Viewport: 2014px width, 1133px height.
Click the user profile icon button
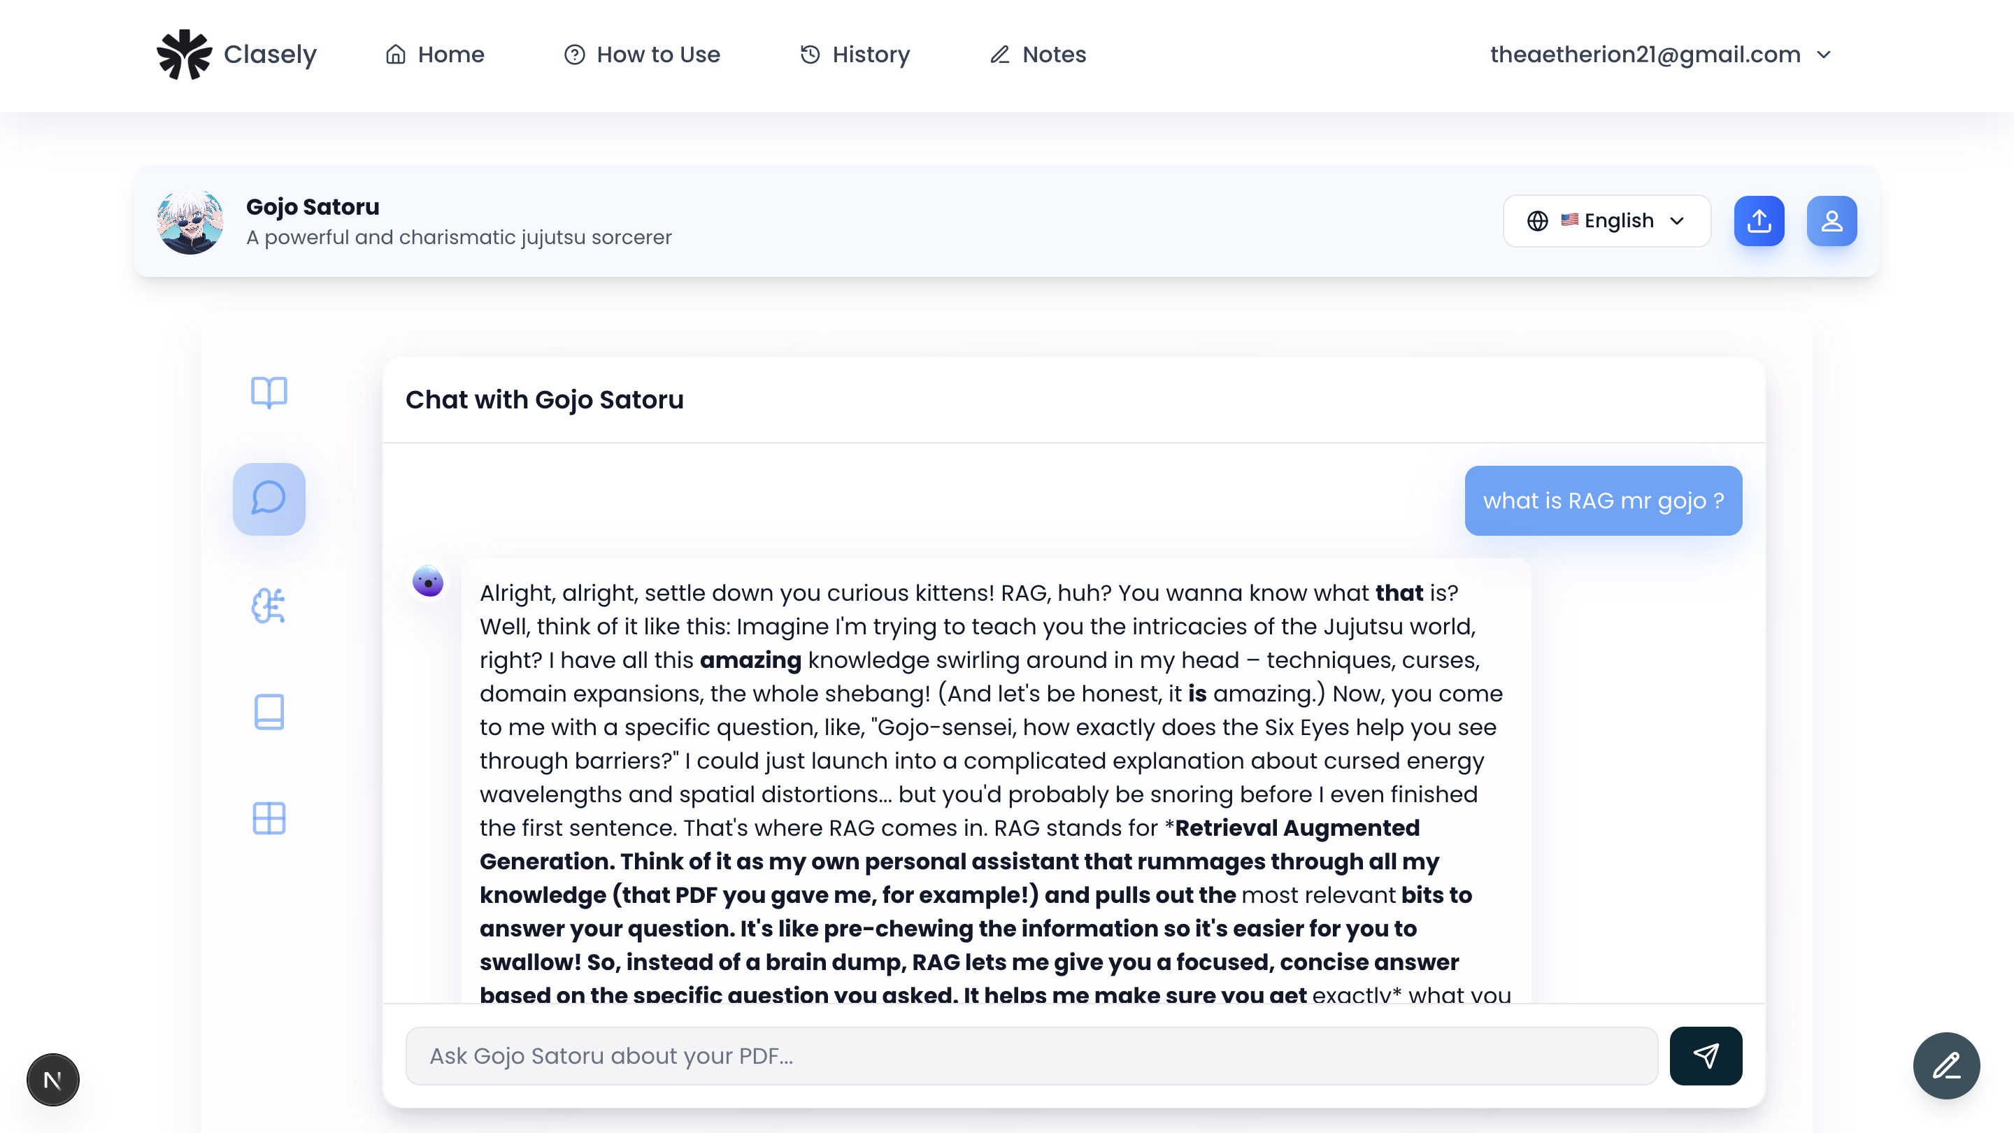[1832, 220]
